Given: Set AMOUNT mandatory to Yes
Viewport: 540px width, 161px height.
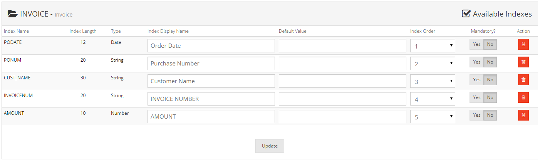Looking at the screenshot, I should pyautogui.click(x=476, y=115).
